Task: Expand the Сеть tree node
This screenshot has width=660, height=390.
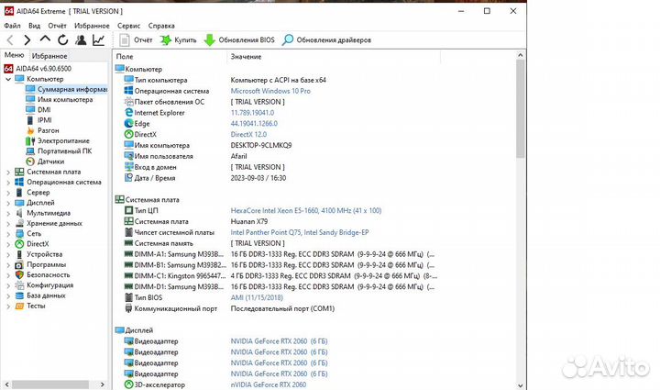Action: click(x=8, y=234)
